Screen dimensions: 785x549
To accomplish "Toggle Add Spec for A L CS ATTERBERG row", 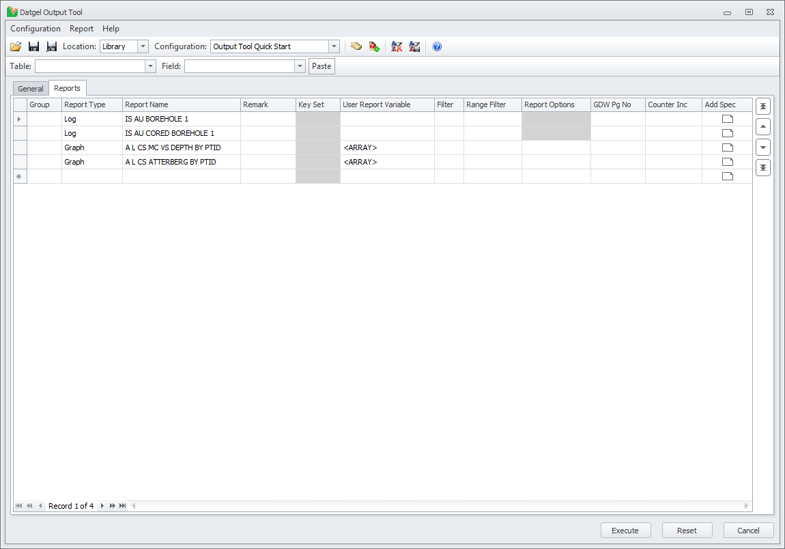I will [727, 163].
